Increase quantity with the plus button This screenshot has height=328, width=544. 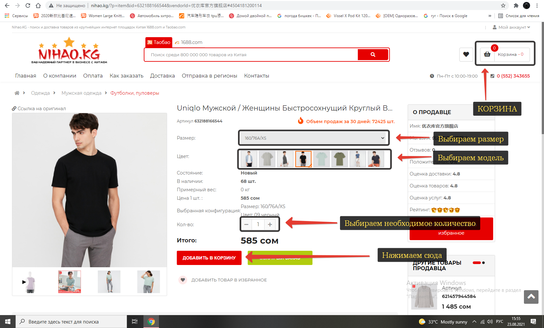270,224
